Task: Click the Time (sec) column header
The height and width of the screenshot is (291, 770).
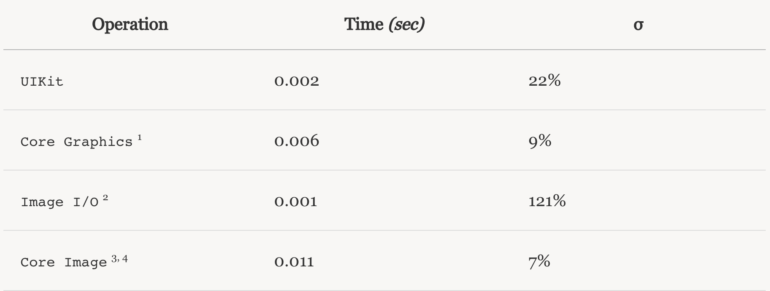Action: (x=384, y=25)
